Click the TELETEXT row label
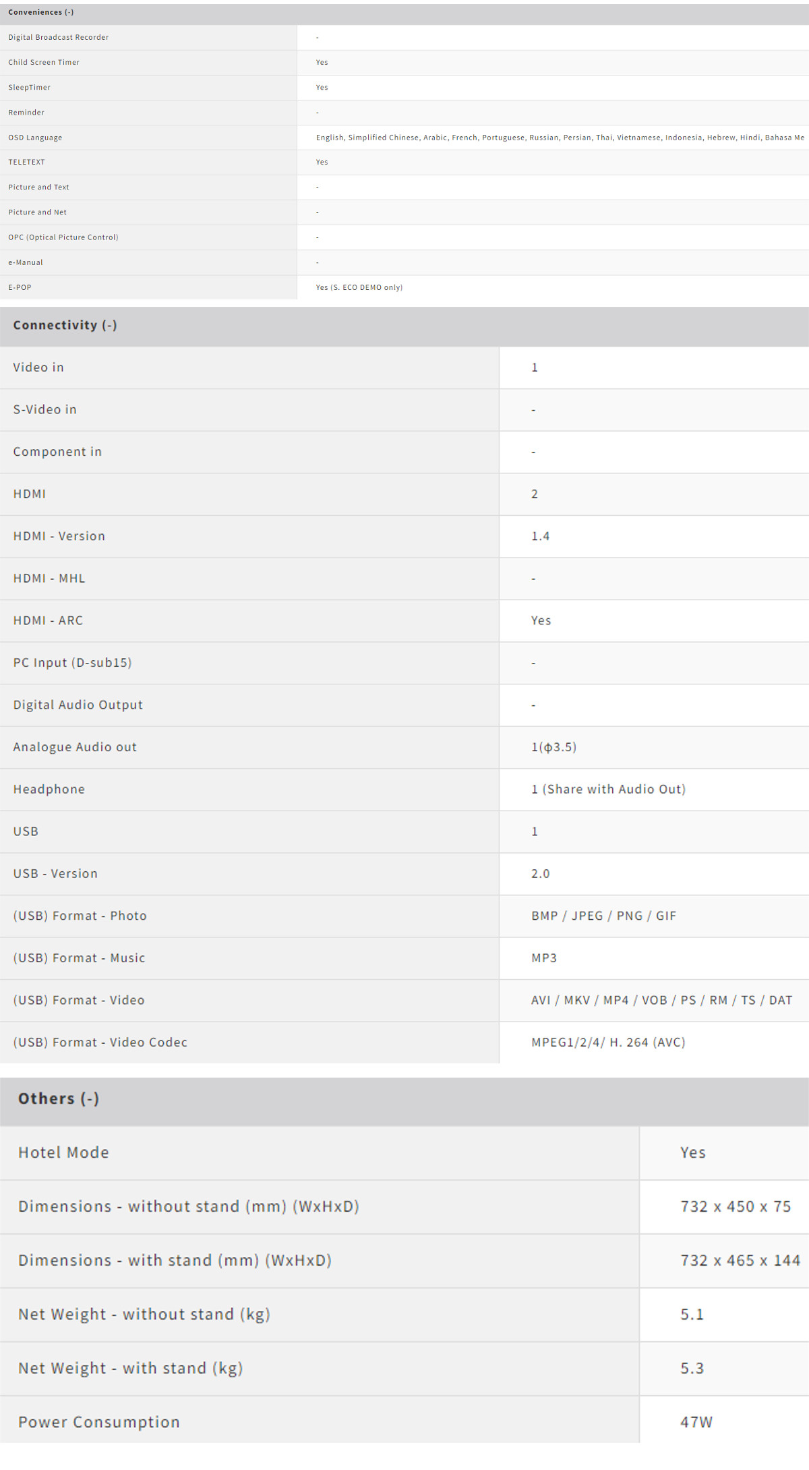The image size is (809, 1470). pos(26,162)
